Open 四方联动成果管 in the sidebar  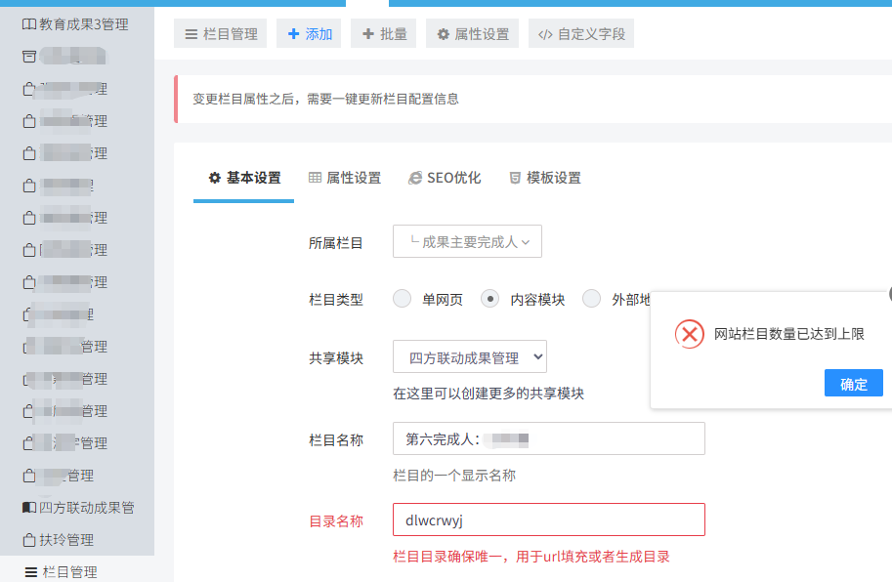pos(77,508)
